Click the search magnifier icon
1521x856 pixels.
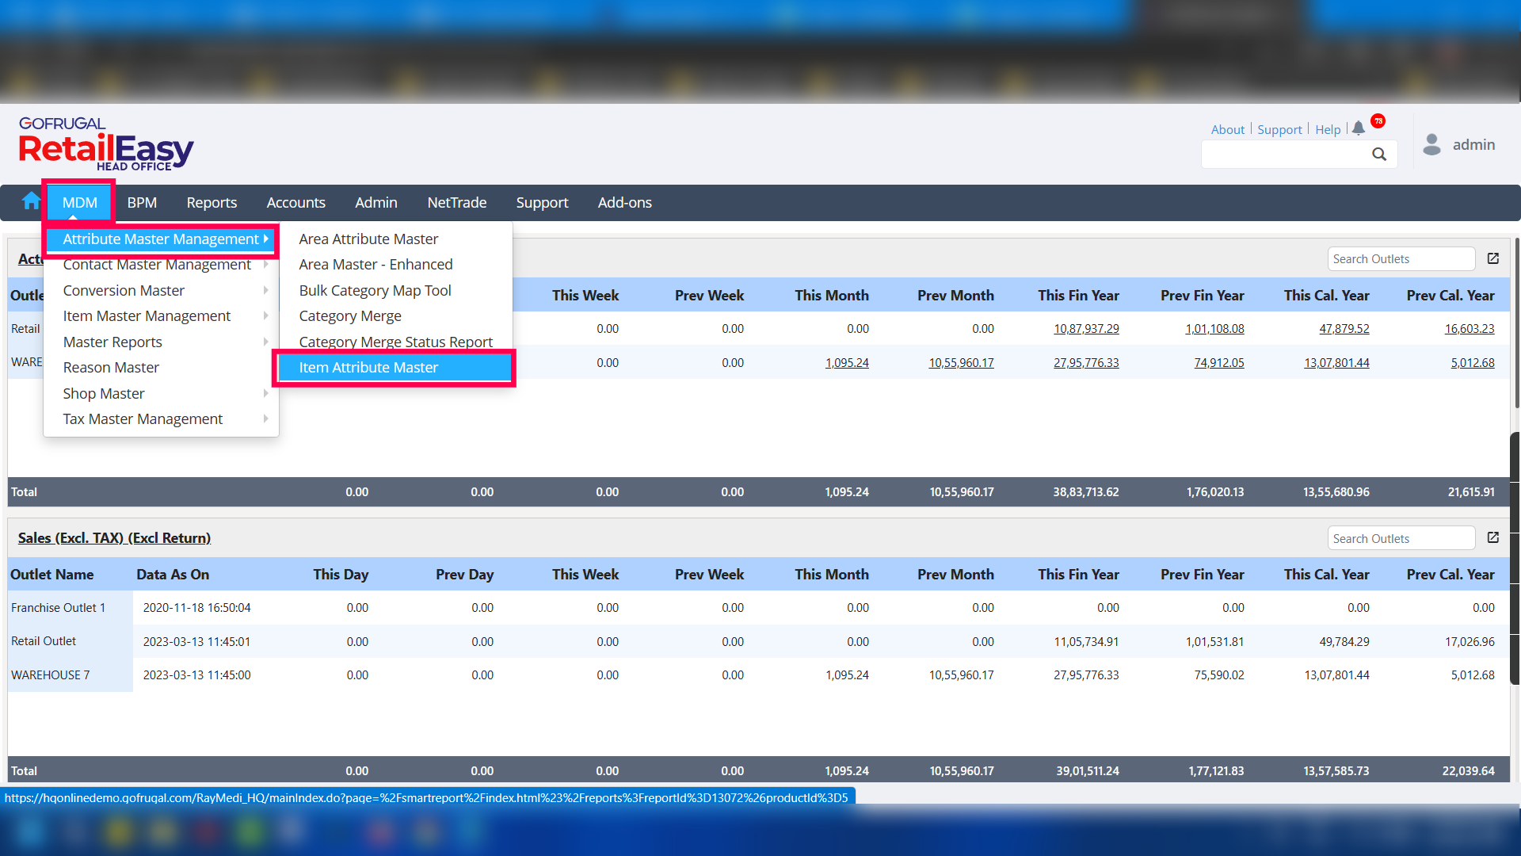[x=1379, y=155]
